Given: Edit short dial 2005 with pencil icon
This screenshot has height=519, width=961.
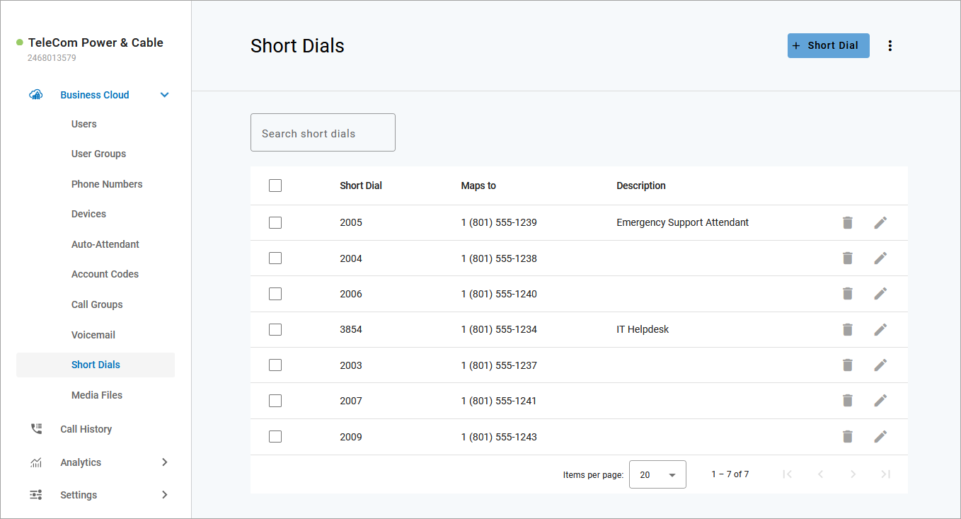Looking at the screenshot, I should (x=880, y=222).
